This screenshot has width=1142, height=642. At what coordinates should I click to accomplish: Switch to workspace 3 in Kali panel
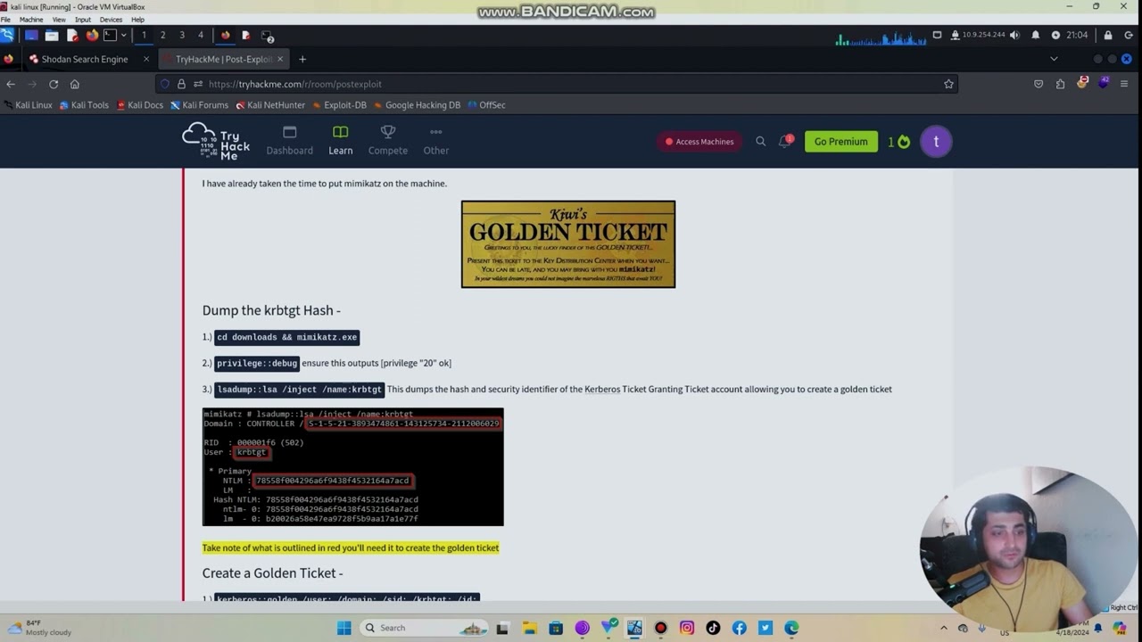click(182, 36)
